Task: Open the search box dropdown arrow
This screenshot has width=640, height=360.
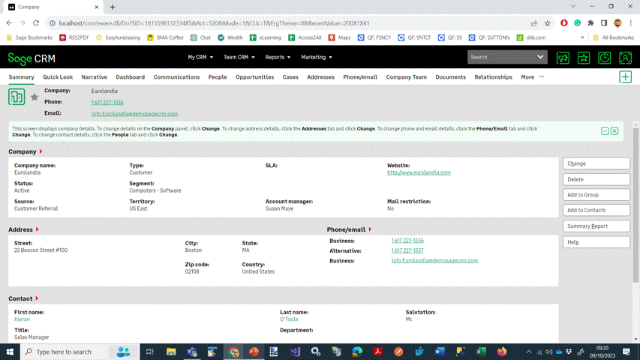Action: (540, 57)
